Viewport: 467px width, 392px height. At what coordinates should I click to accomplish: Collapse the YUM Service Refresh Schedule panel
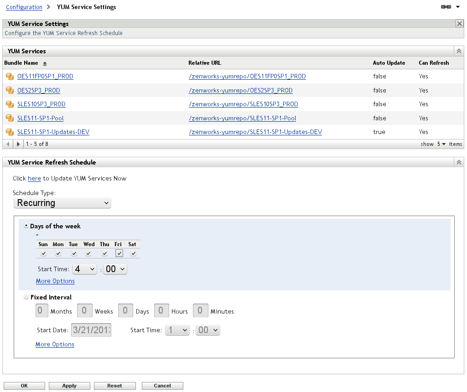click(459, 162)
